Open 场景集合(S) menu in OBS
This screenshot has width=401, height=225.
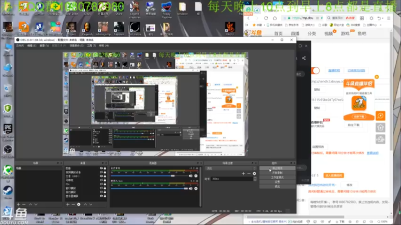(77, 45)
